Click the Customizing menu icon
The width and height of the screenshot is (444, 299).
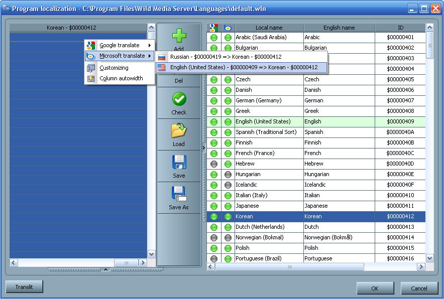click(91, 68)
